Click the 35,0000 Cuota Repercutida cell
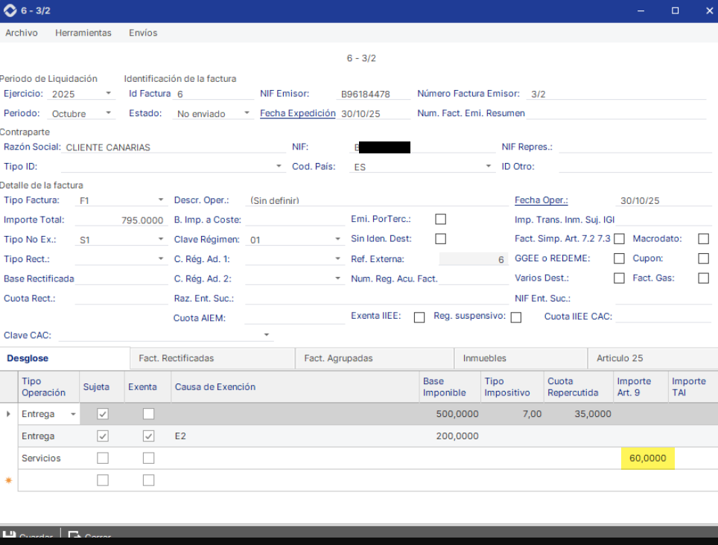Screen dimensions: 718x545 point(579,414)
